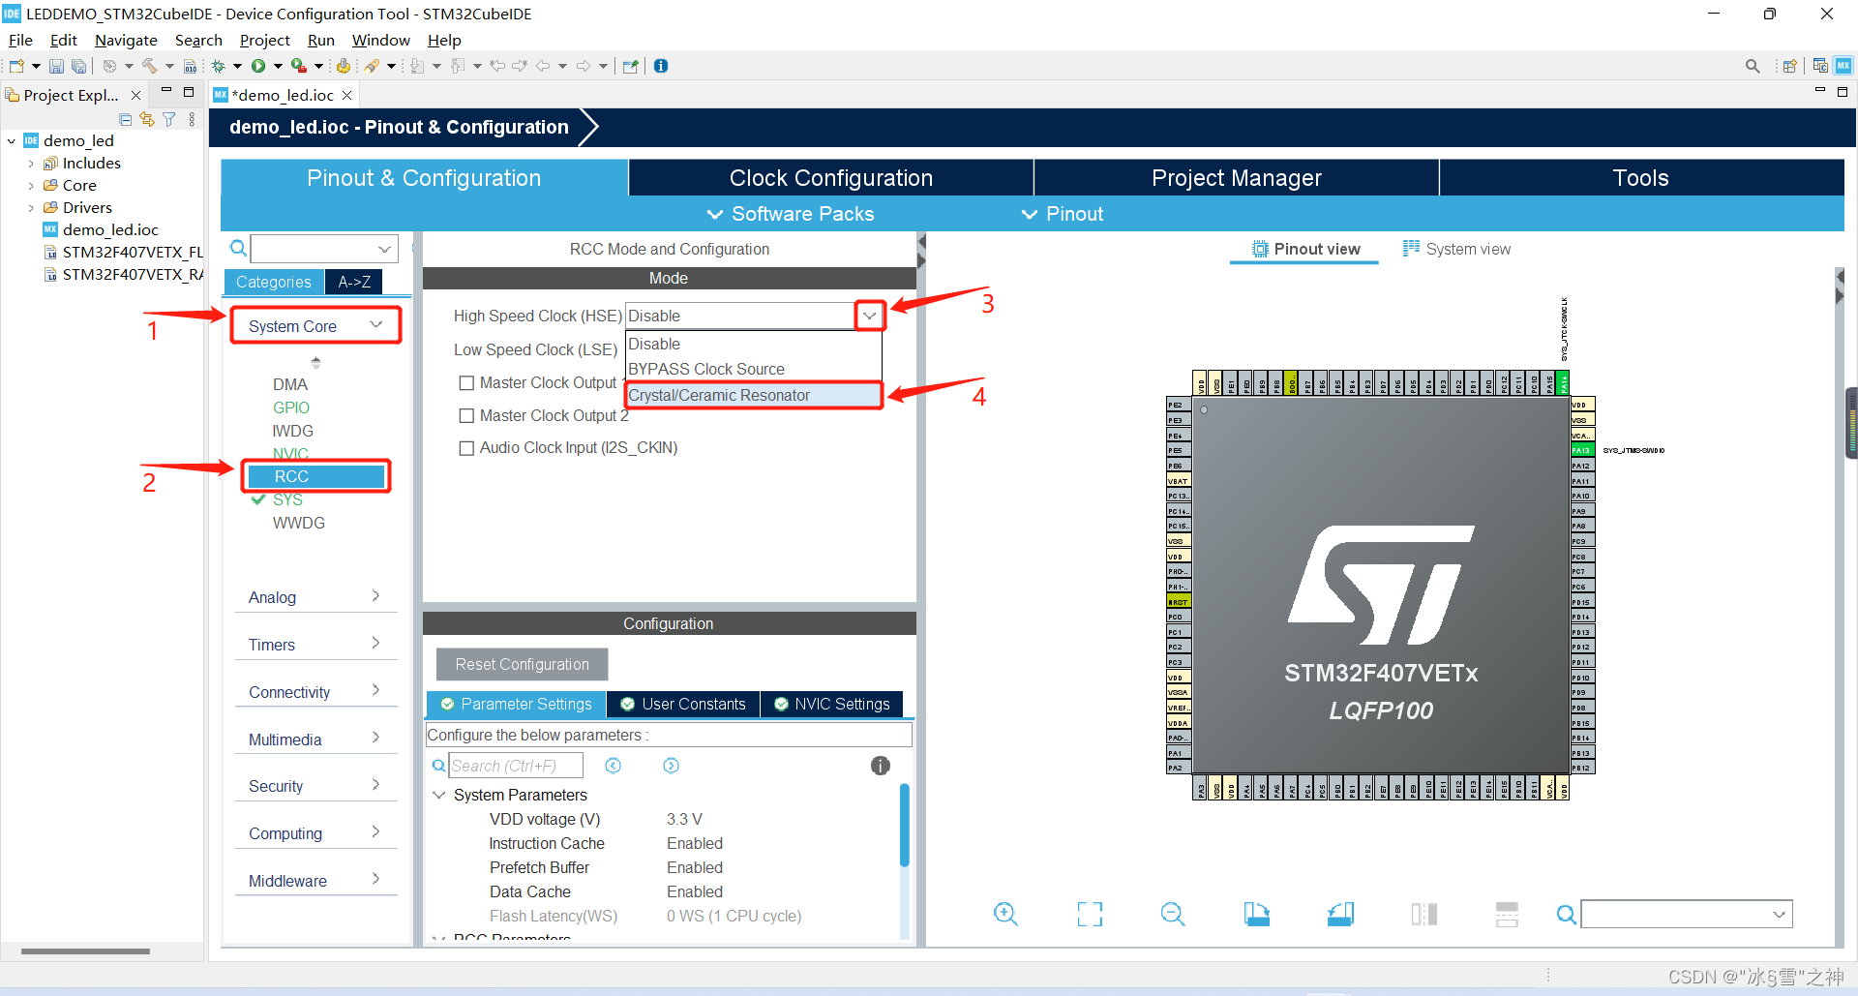The image size is (1858, 996).
Task: Expand the Computing category
Action: tap(315, 833)
